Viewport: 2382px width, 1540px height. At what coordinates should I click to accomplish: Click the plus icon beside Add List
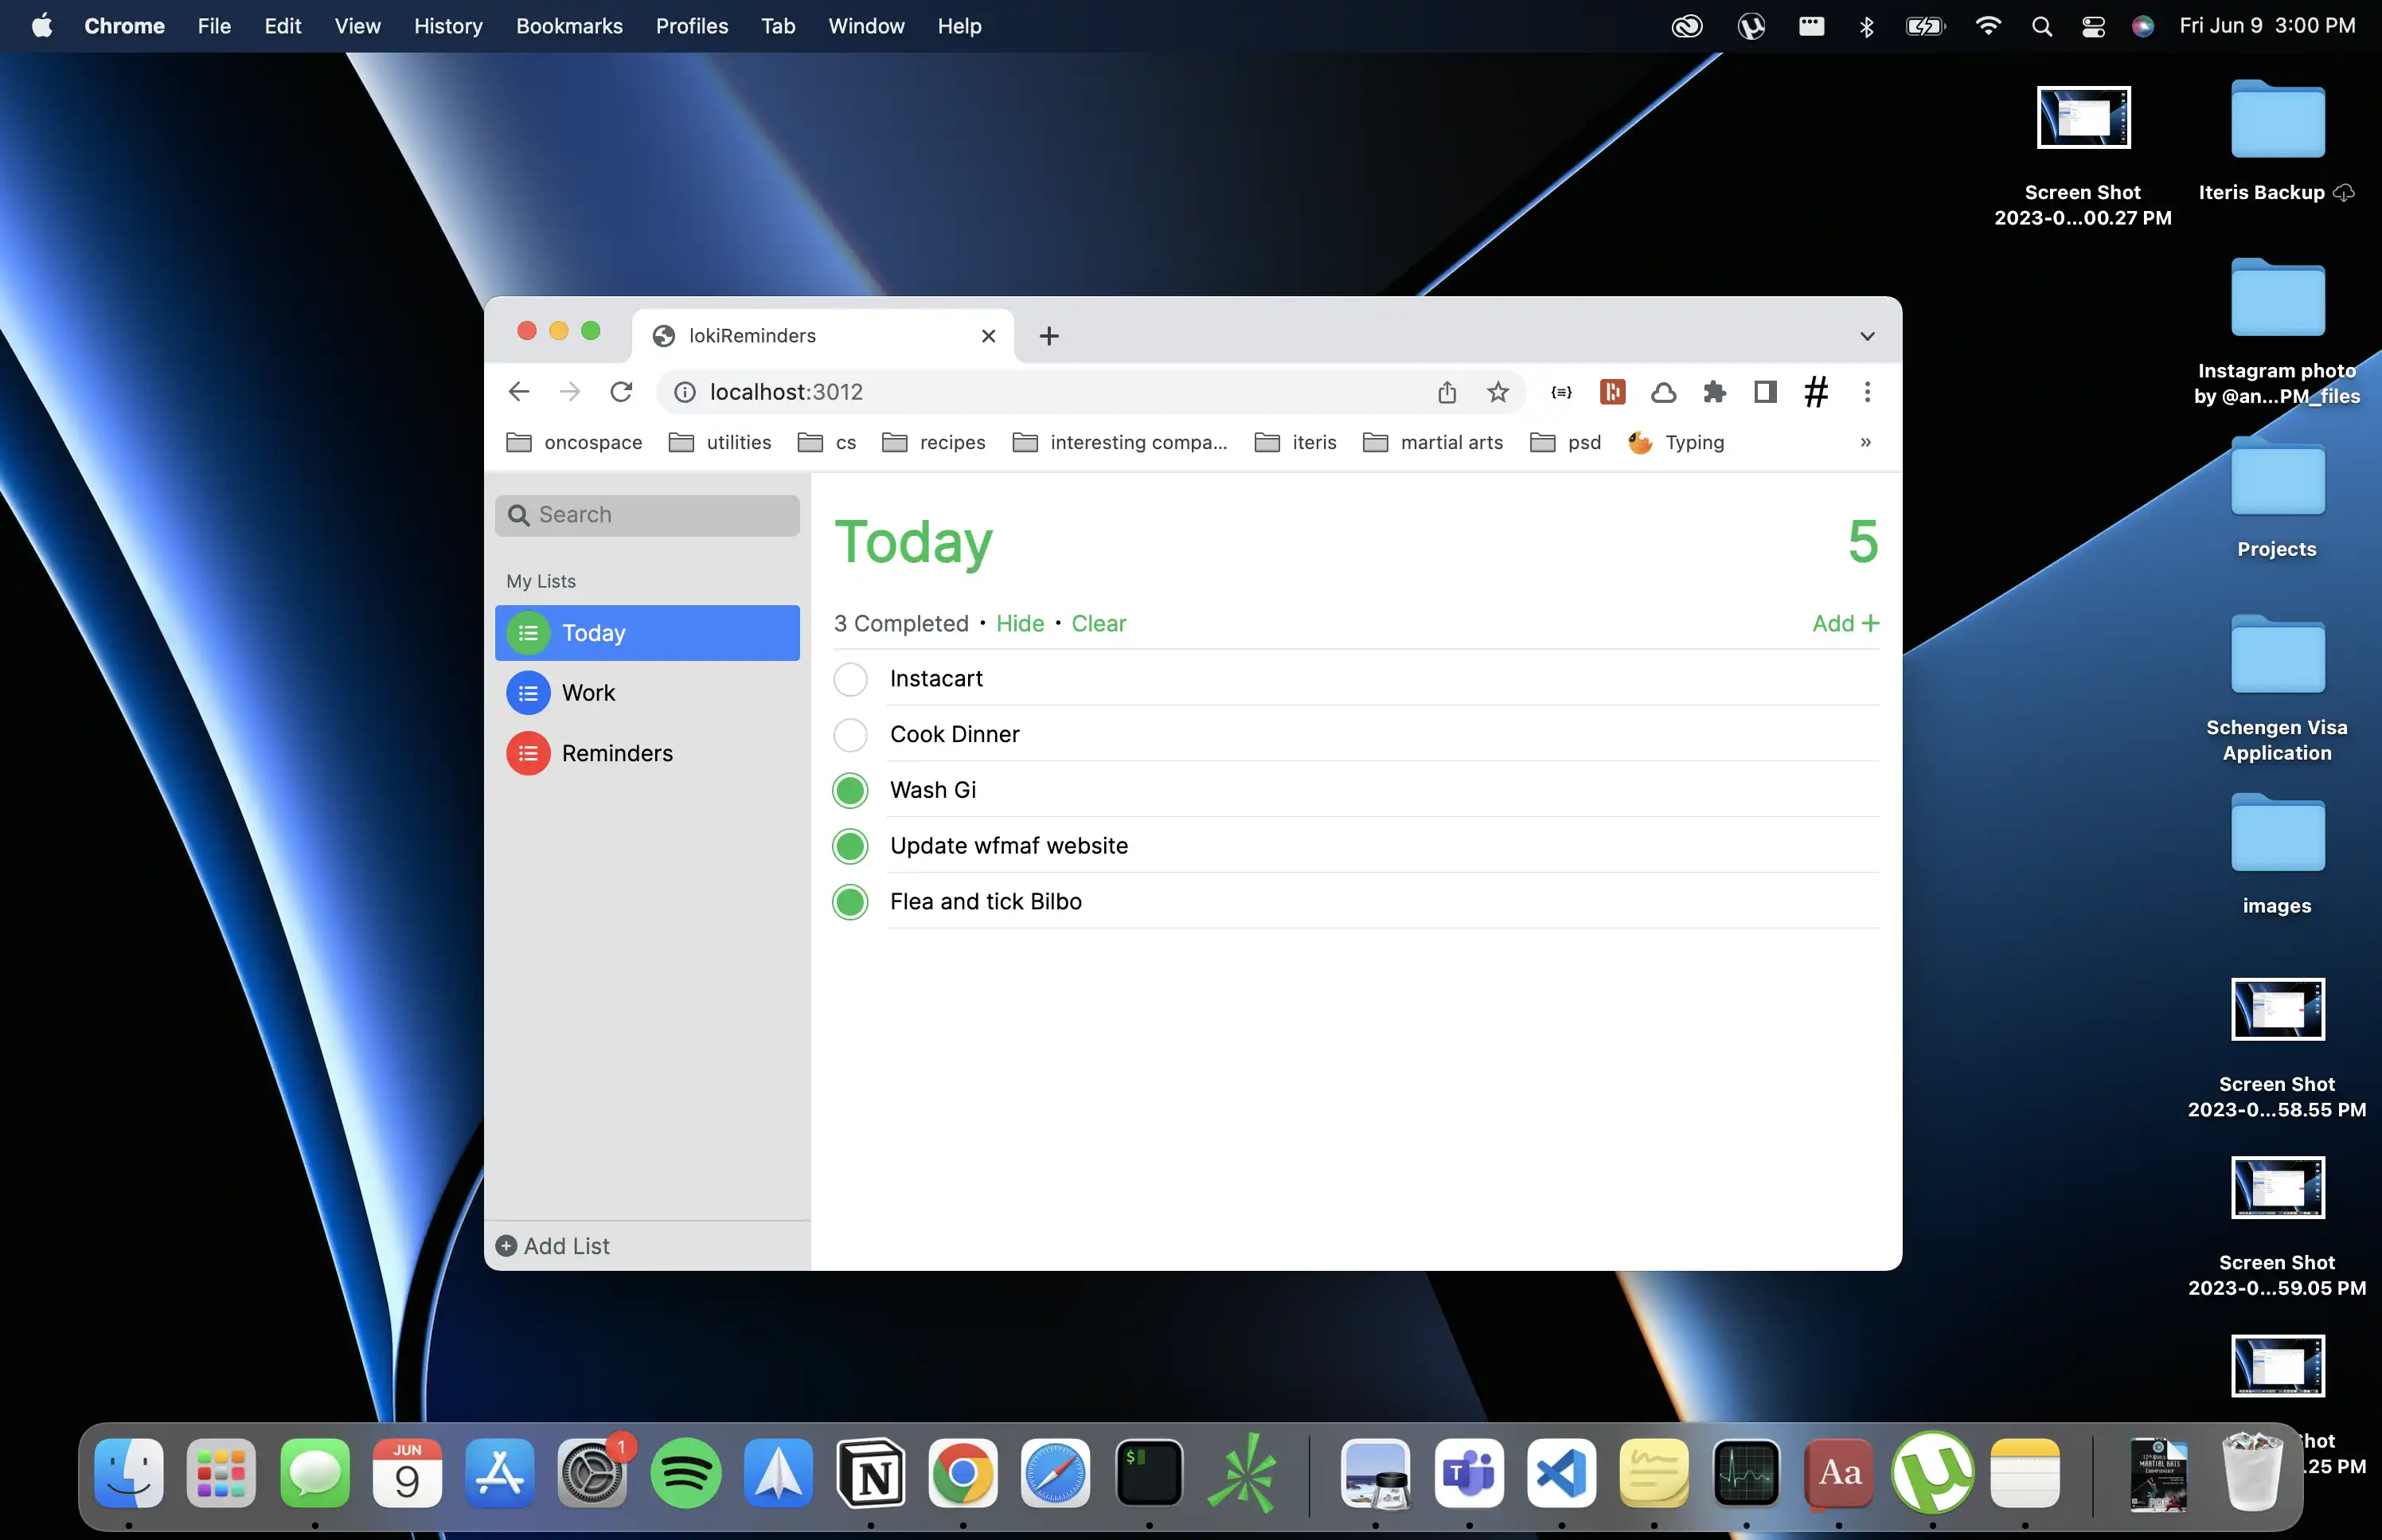point(507,1246)
